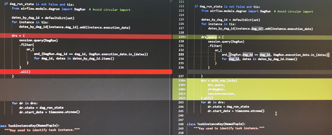Image resolution: width=332 pixels, height=135 pixels.
Task: Select line number 244 in the gutter
Action: [x=181, y=107]
